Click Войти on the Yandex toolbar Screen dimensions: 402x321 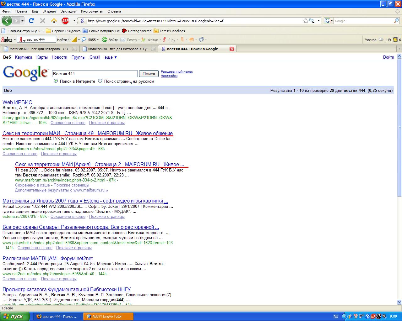click(x=110, y=39)
